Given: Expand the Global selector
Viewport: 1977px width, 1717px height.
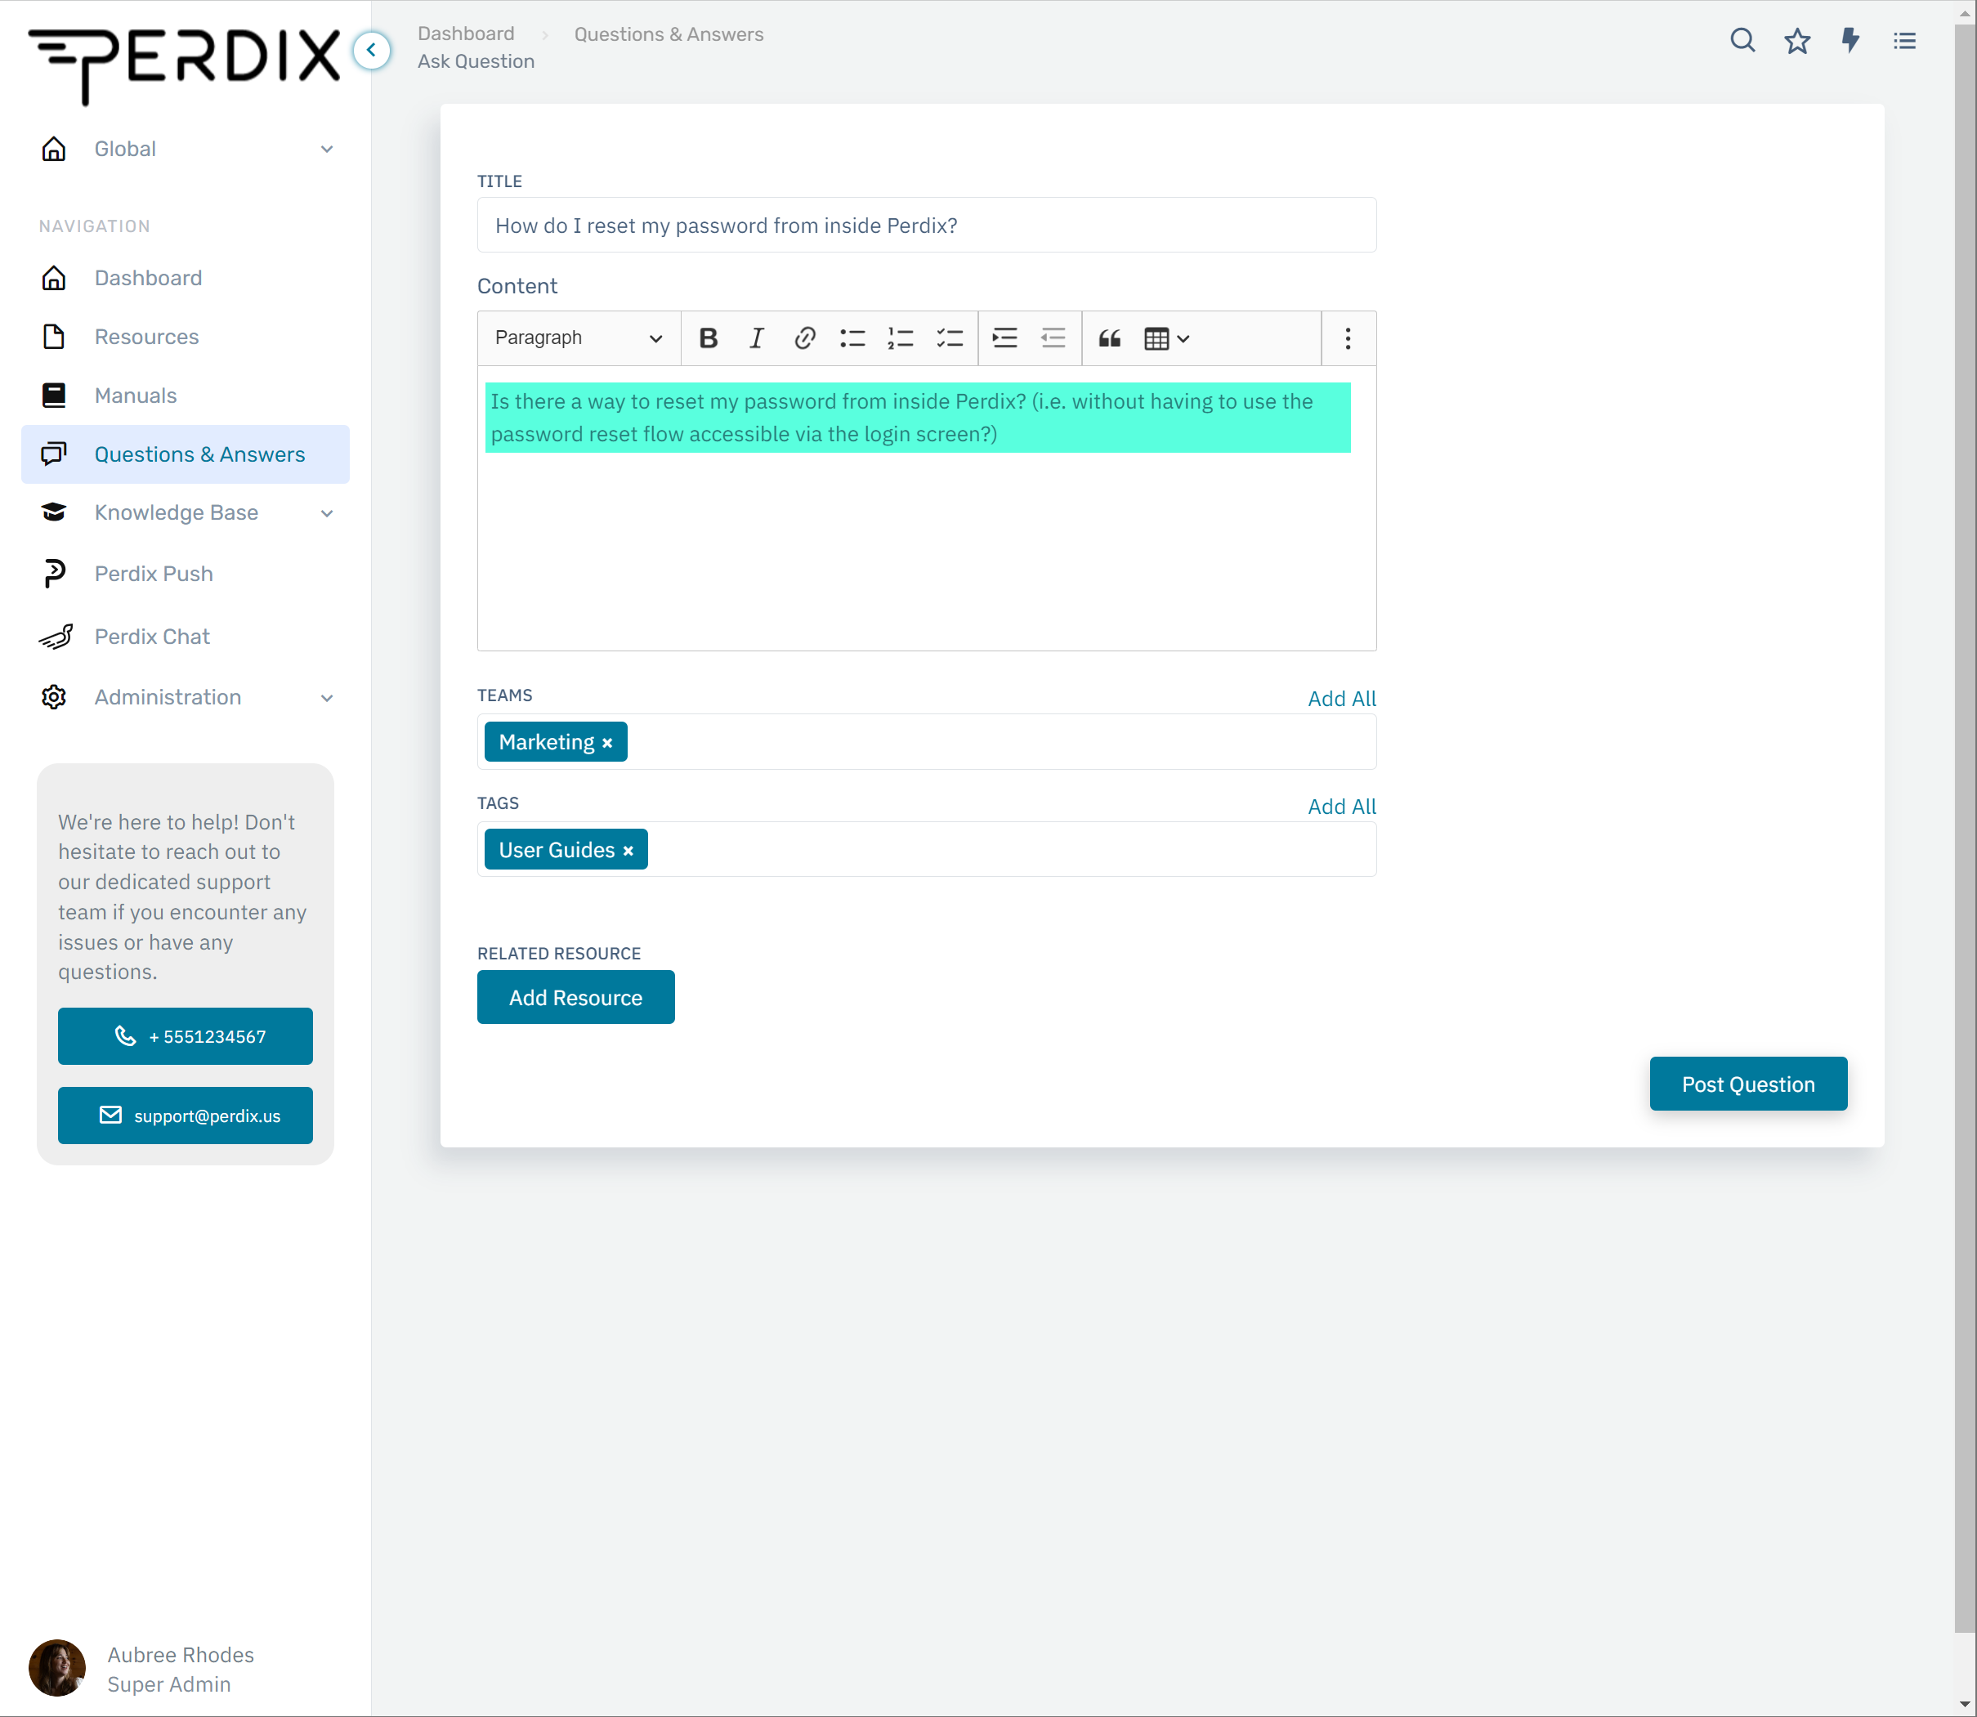Looking at the screenshot, I should click(186, 149).
